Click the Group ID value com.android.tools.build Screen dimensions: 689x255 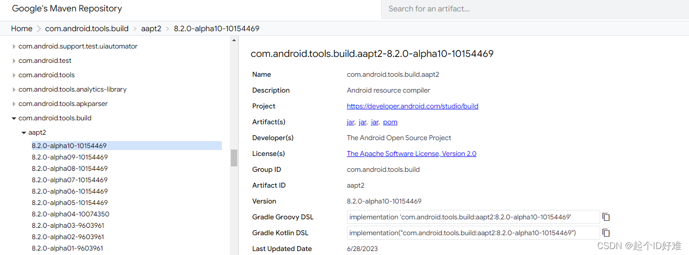(383, 169)
